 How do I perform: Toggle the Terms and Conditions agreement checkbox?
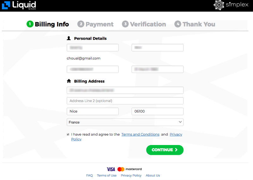coord(68,134)
